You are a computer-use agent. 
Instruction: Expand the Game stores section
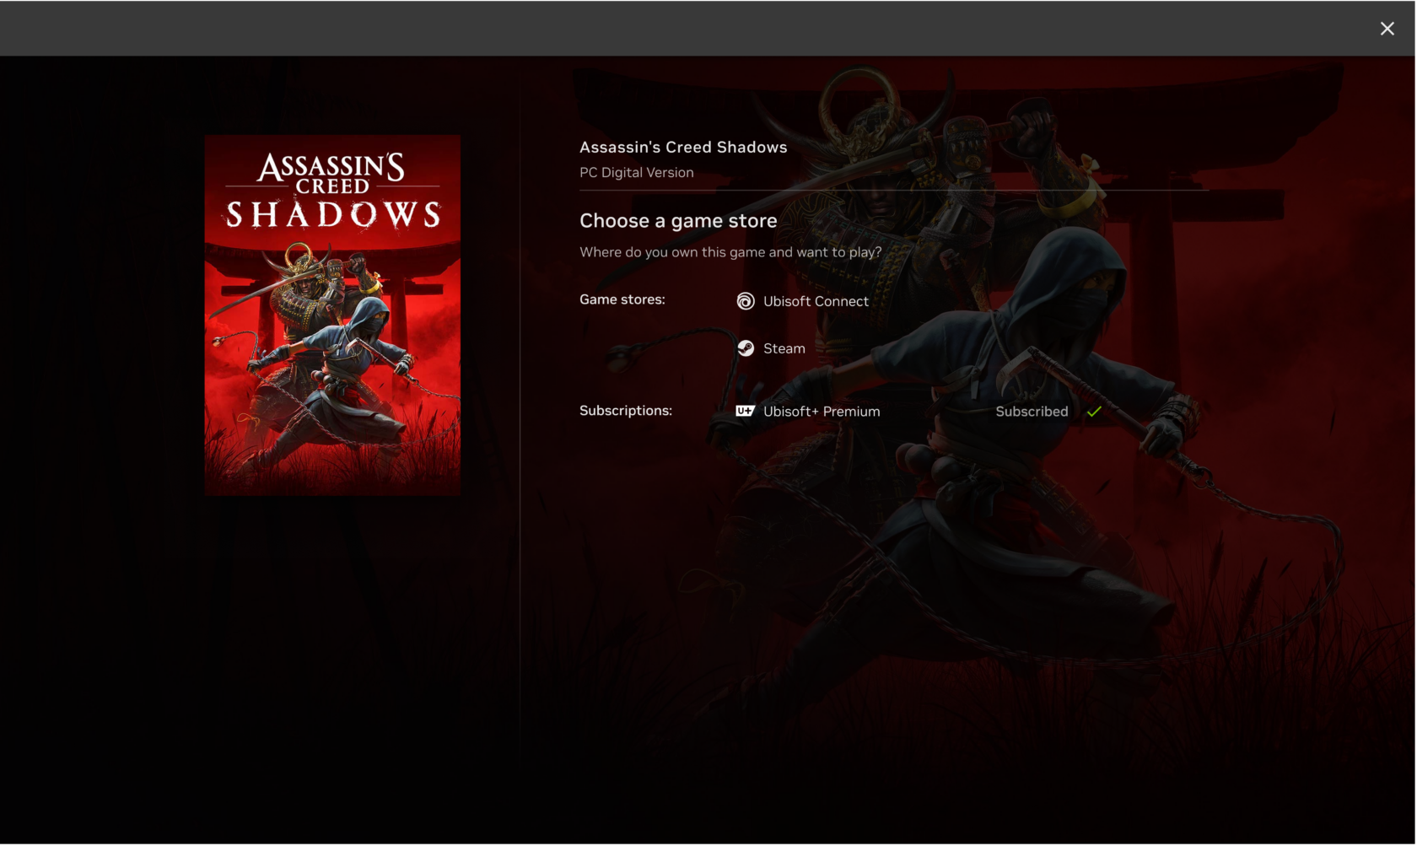pos(622,299)
